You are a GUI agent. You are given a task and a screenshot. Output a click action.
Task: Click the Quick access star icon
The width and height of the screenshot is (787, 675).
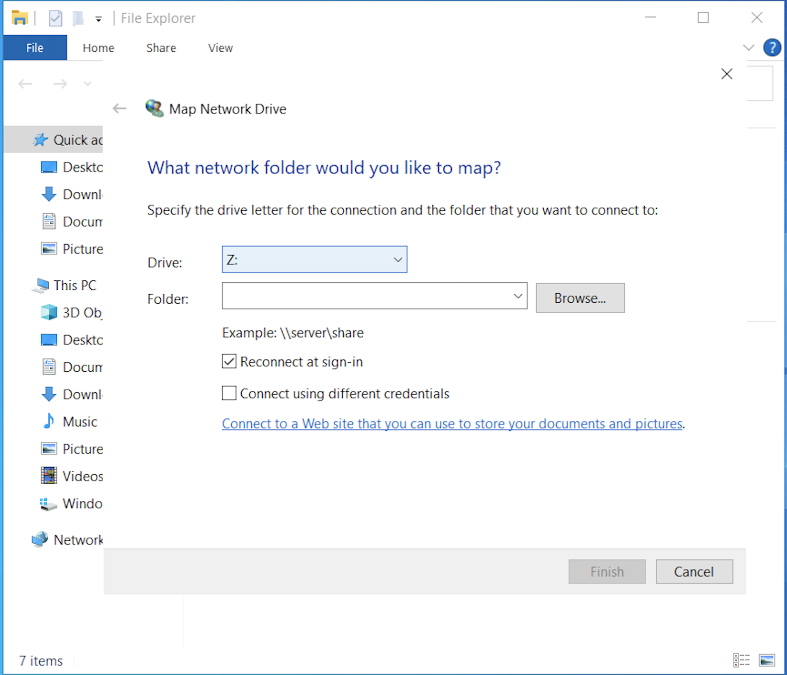[x=40, y=140]
